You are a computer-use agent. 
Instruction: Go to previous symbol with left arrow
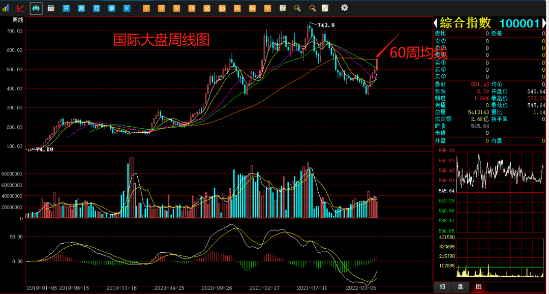tap(436, 23)
